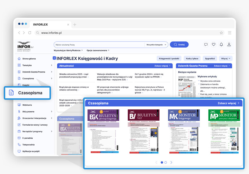Viewport: 249px width, 174px height.
Task: Open the Wszystkie kategorie dropdown
Action: (x=156, y=45)
